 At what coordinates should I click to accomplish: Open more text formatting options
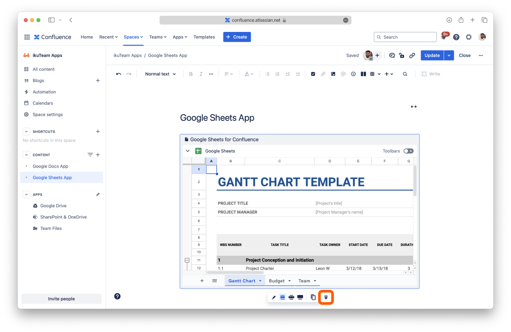(211, 74)
